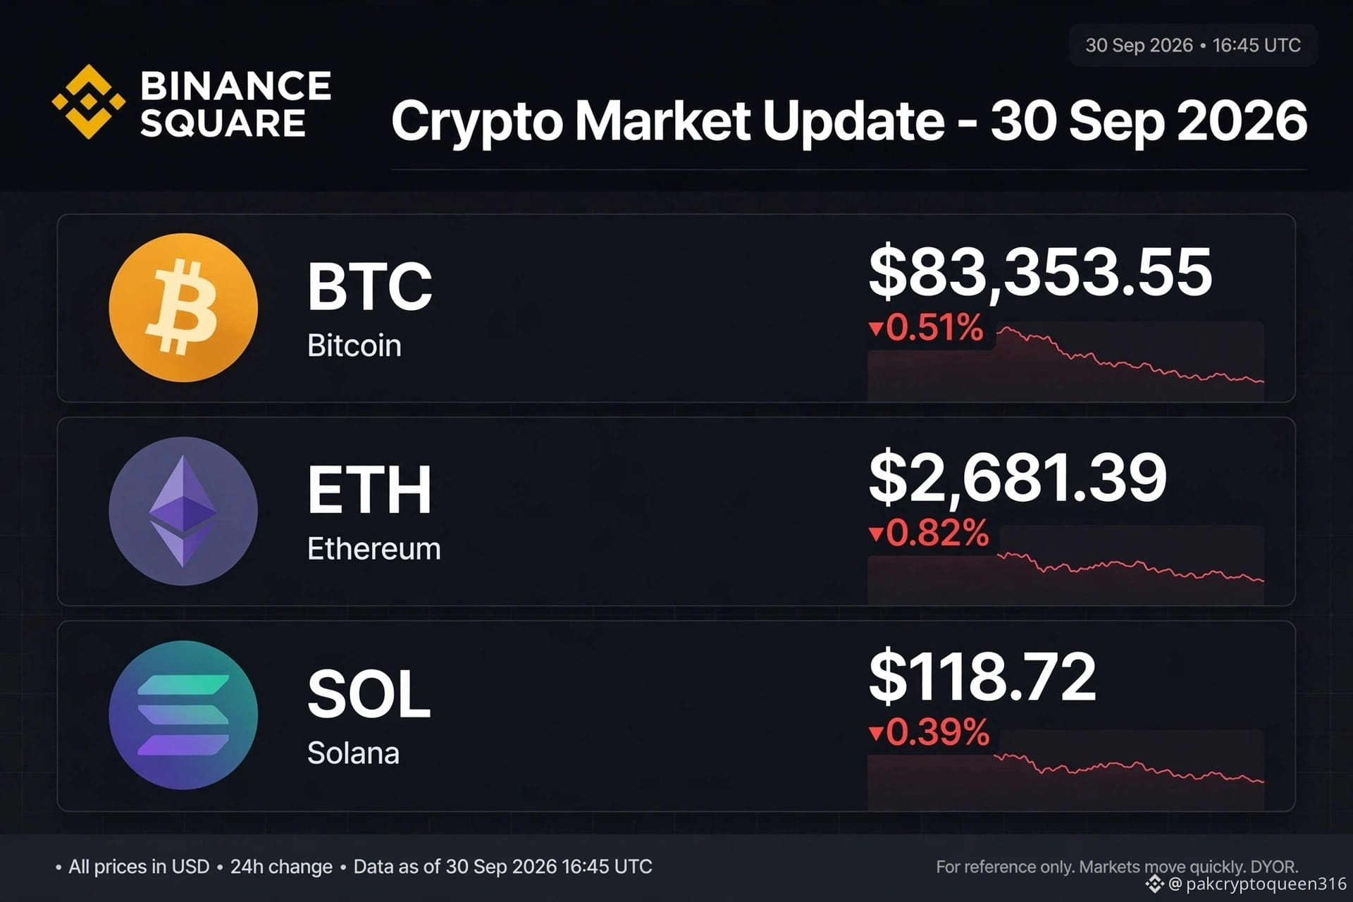Image resolution: width=1353 pixels, height=902 pixels.
Task: Click the Bitcoin coin icon
Action: 183,308
